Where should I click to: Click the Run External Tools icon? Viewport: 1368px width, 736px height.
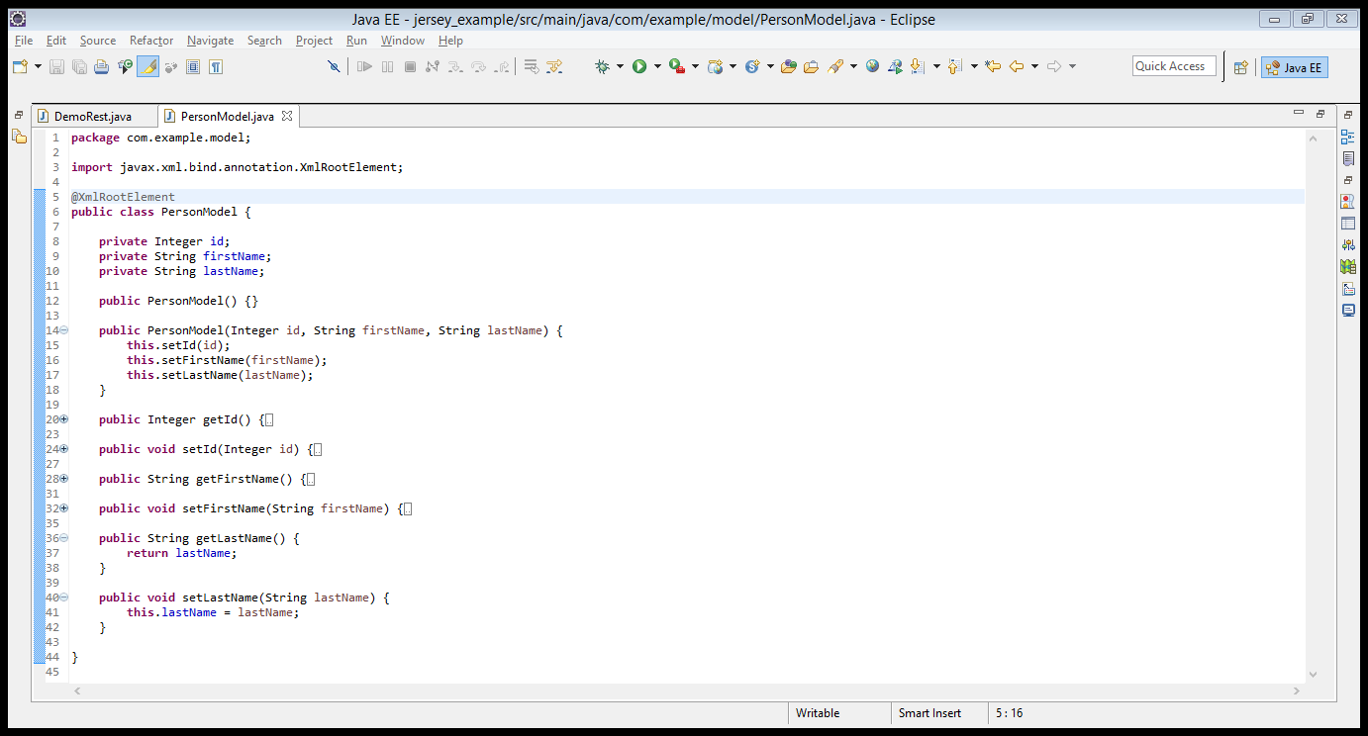(x=677, y=66)
